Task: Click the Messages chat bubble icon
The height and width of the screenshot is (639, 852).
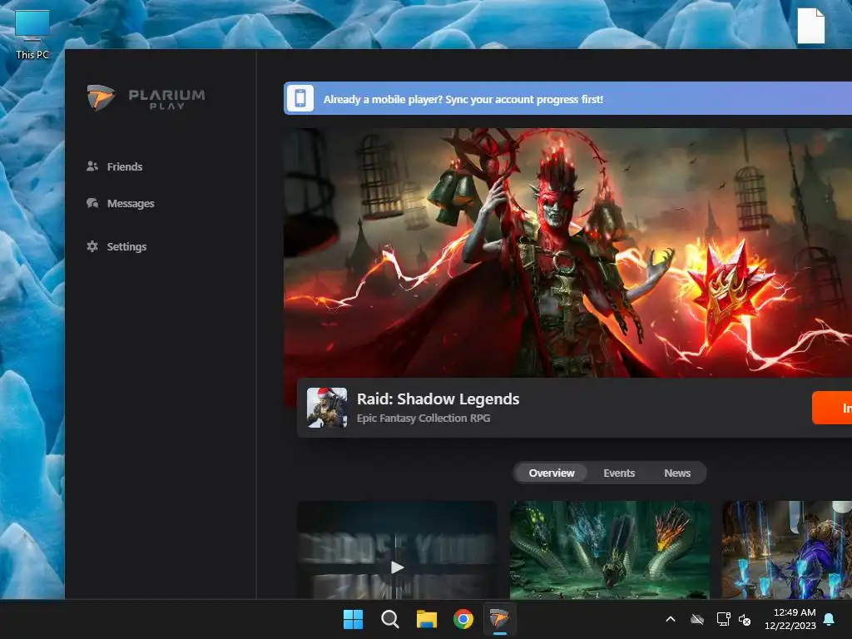Action: point(92,203)
